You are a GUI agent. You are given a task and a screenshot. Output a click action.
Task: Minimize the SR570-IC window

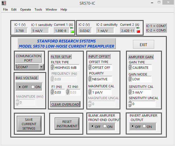tap(152, 3)
